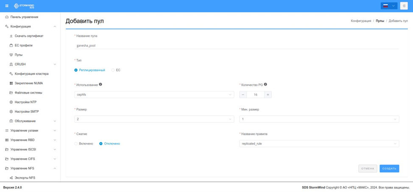Image resolution: width=413 pixels, height=192 pixels.
Task: Click Пулы breadcrumb link
Action: [380, 21]
